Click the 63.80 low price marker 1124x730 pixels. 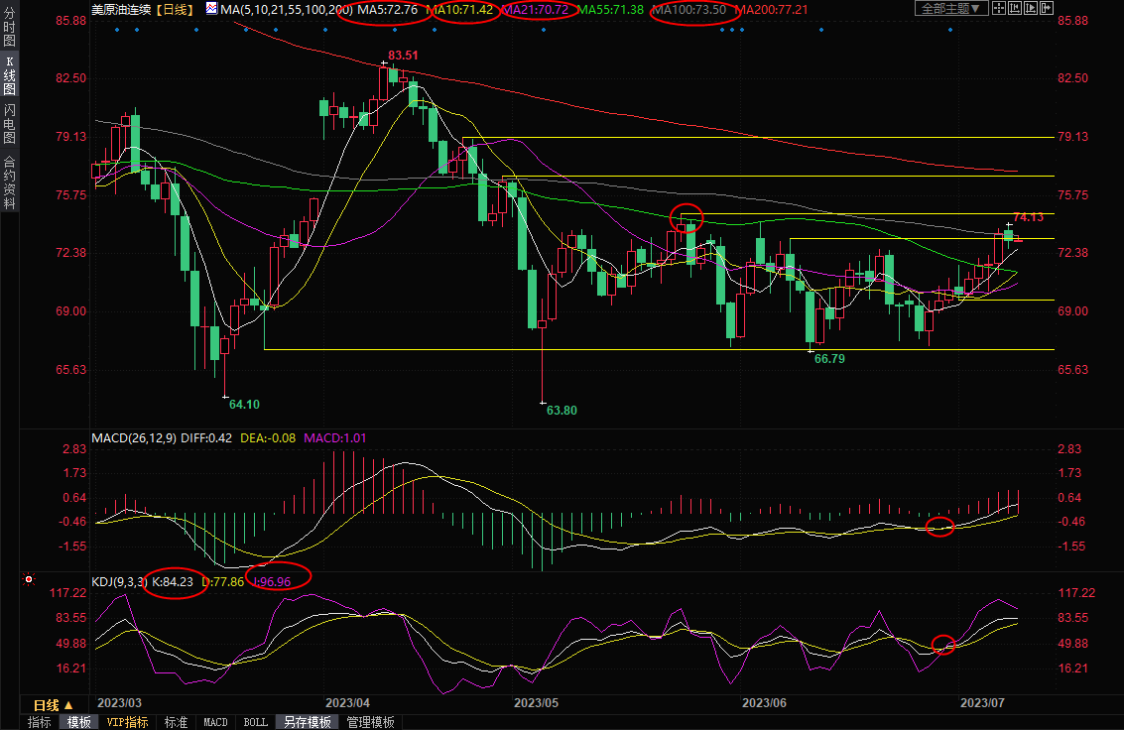click(562, 410)
